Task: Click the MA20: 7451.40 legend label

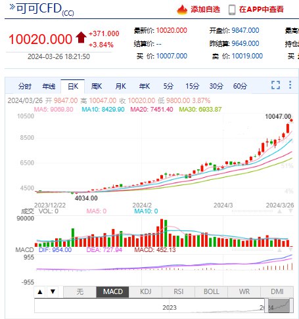Action: point(152,109)
